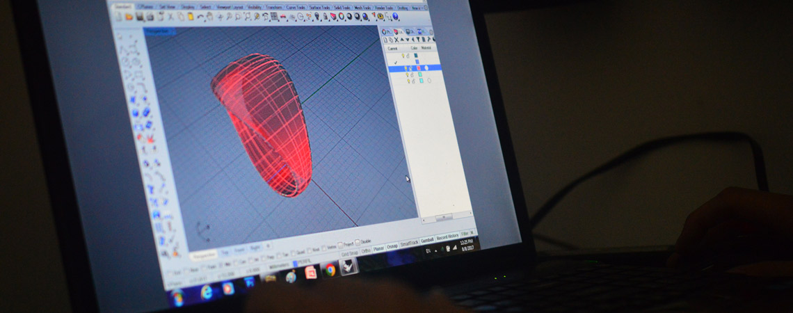Open the Transform toolbar tab
This screenshot has height=313, width=793.
coord(274,7)
